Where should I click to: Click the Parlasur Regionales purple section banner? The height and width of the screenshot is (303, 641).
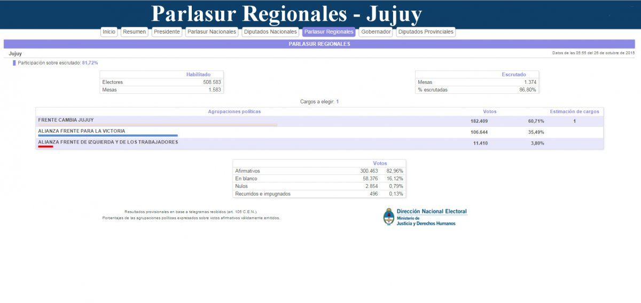coord(319,44)
